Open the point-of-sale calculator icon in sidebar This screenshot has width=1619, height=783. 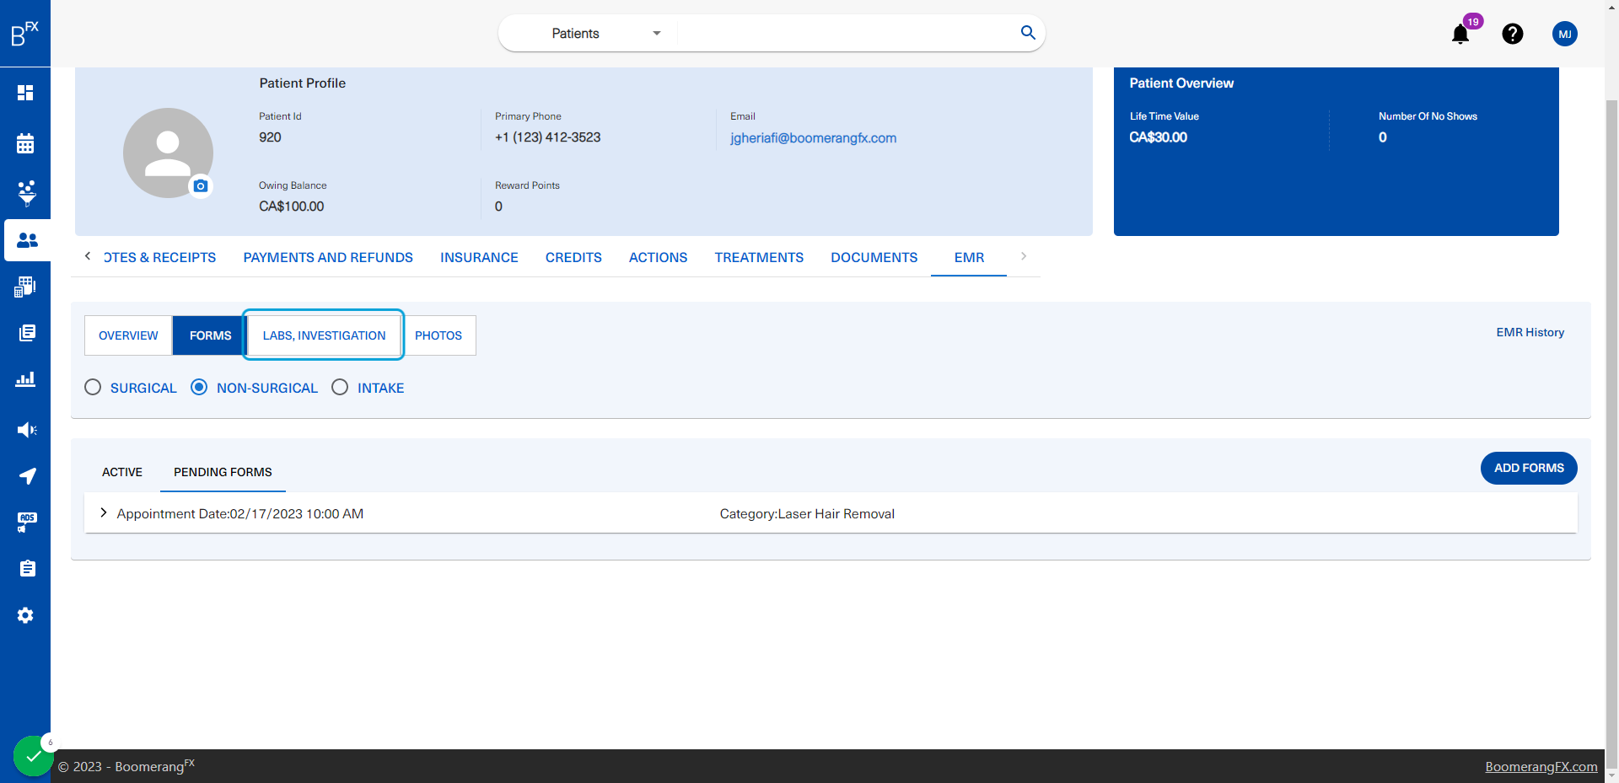click(25, 287)
